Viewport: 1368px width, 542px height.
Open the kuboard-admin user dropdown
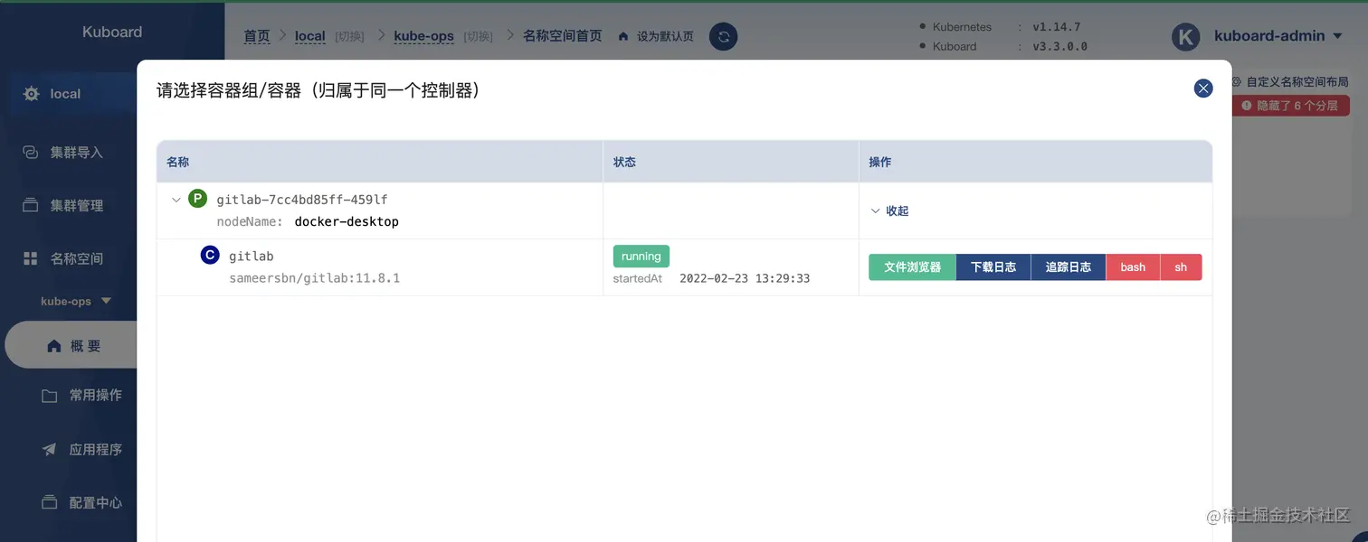coord(1278,36)
